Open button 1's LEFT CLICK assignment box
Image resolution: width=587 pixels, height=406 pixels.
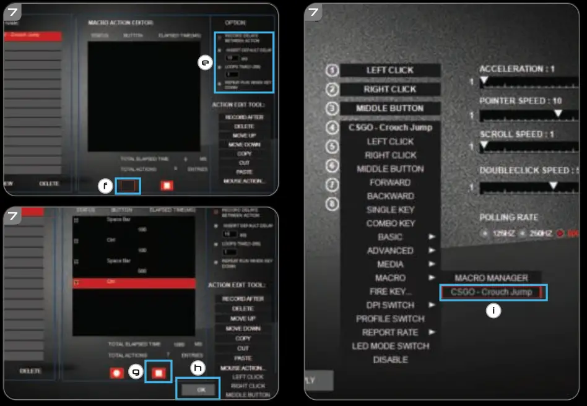[390, 71]
